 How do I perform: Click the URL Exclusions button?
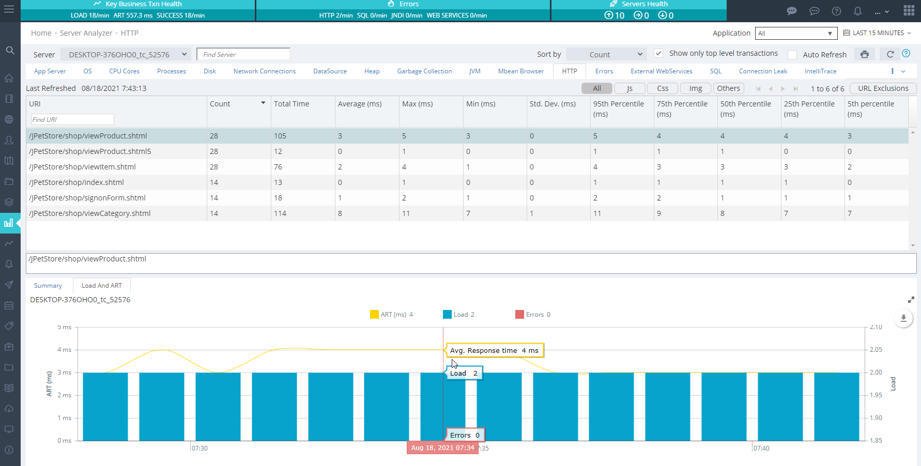coord(883,88)
